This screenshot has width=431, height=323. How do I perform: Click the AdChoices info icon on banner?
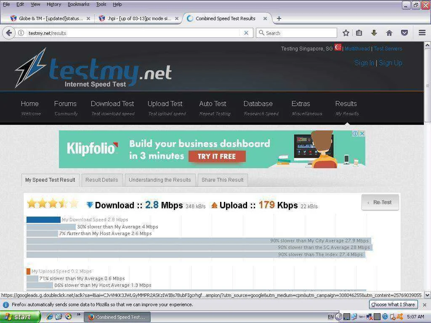click(355, 133)
